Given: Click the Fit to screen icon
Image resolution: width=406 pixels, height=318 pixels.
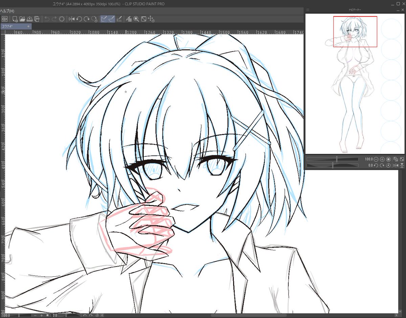Looking at the screenshot, I should pyautogui.click(x=143, y=19).
